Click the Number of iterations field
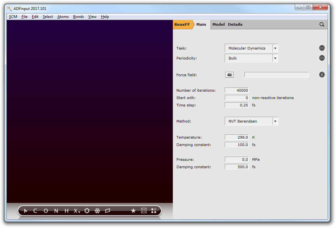336x228 pixels. coord(237,90)
